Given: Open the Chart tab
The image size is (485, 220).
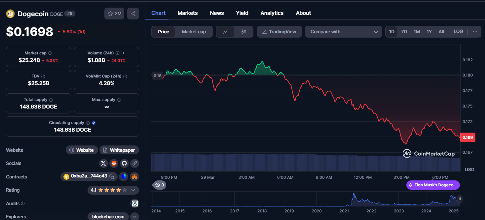Looking at the screenshot, I should [x=158, y=13].
